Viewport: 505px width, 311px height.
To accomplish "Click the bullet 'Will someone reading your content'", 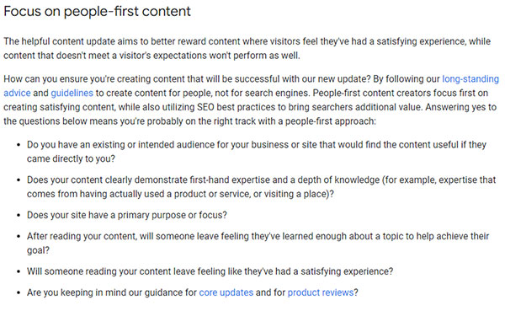I will (210, 271).
